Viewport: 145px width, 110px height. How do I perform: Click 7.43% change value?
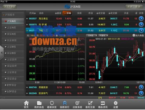68,18
